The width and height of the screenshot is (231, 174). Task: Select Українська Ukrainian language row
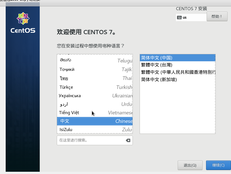95,96
